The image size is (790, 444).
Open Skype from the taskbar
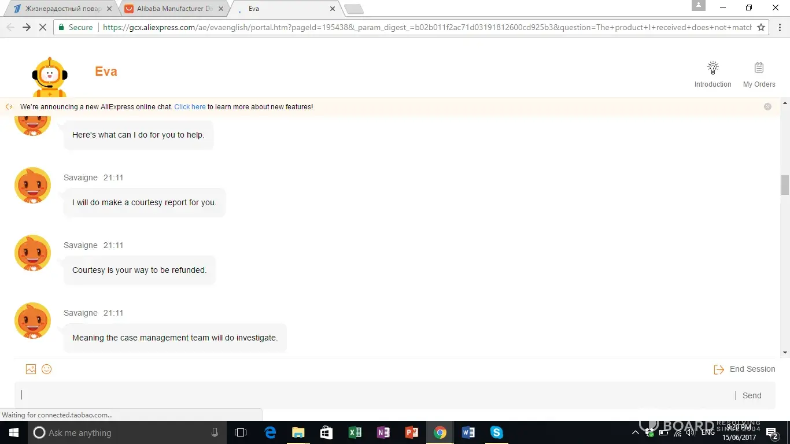click(497, 432)
